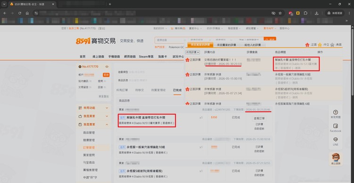Open 商品管理 in seller sidebar
The width and height of the screenshot is (354, 183).
pos(89,133)
